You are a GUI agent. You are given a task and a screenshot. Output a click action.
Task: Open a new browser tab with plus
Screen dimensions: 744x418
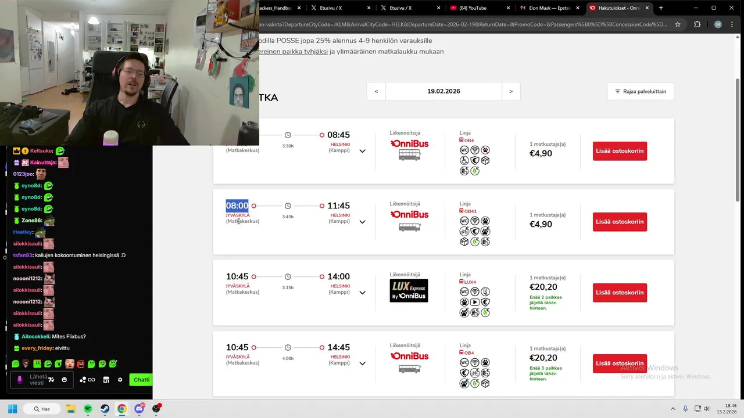(661, 8)
